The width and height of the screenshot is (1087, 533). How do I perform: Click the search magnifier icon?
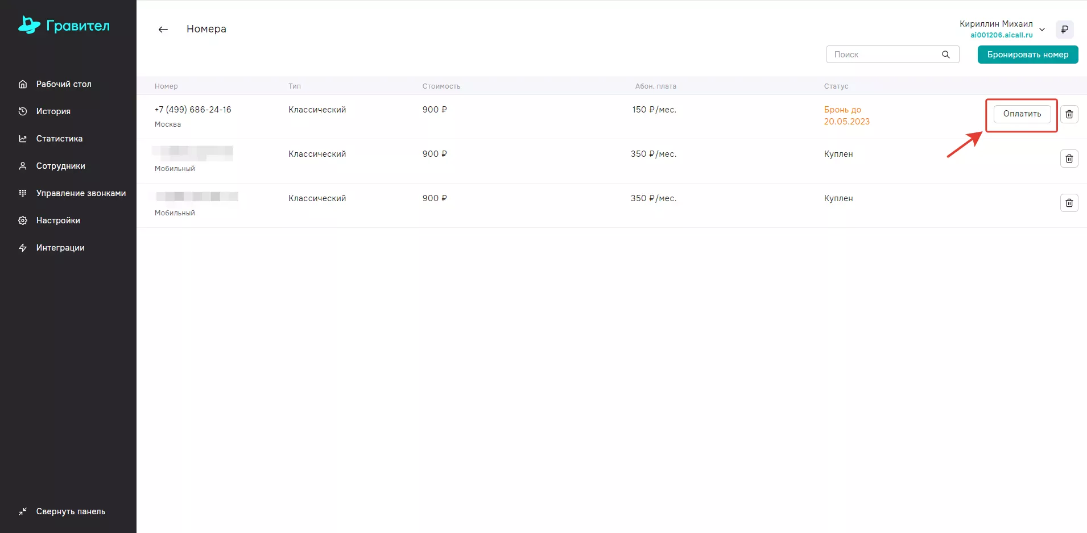(946, 55)
